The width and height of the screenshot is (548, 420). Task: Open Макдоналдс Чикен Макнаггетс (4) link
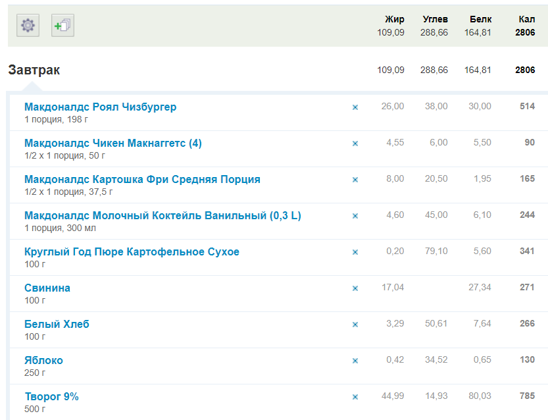113,143
